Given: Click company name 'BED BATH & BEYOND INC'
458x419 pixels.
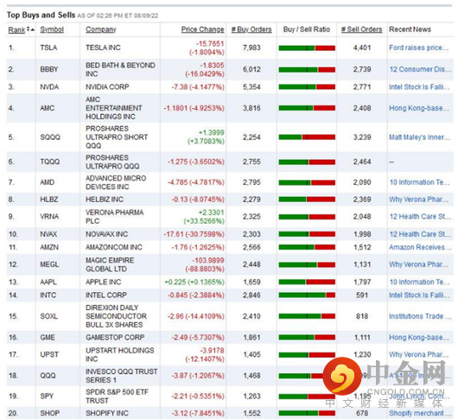Looking at the screenshot, I should [120, 69].
